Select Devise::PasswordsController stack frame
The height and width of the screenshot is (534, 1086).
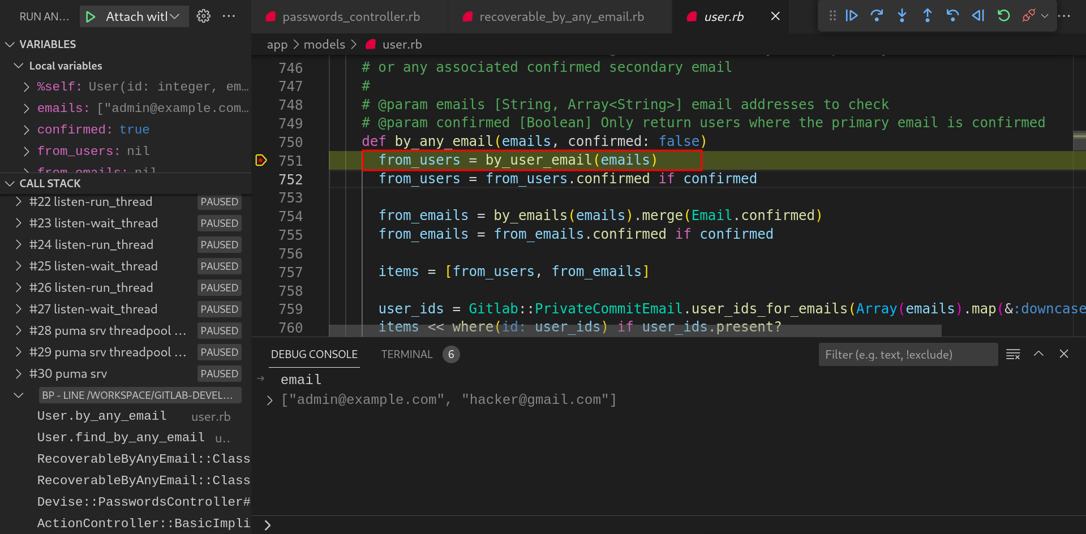(126, 502)
